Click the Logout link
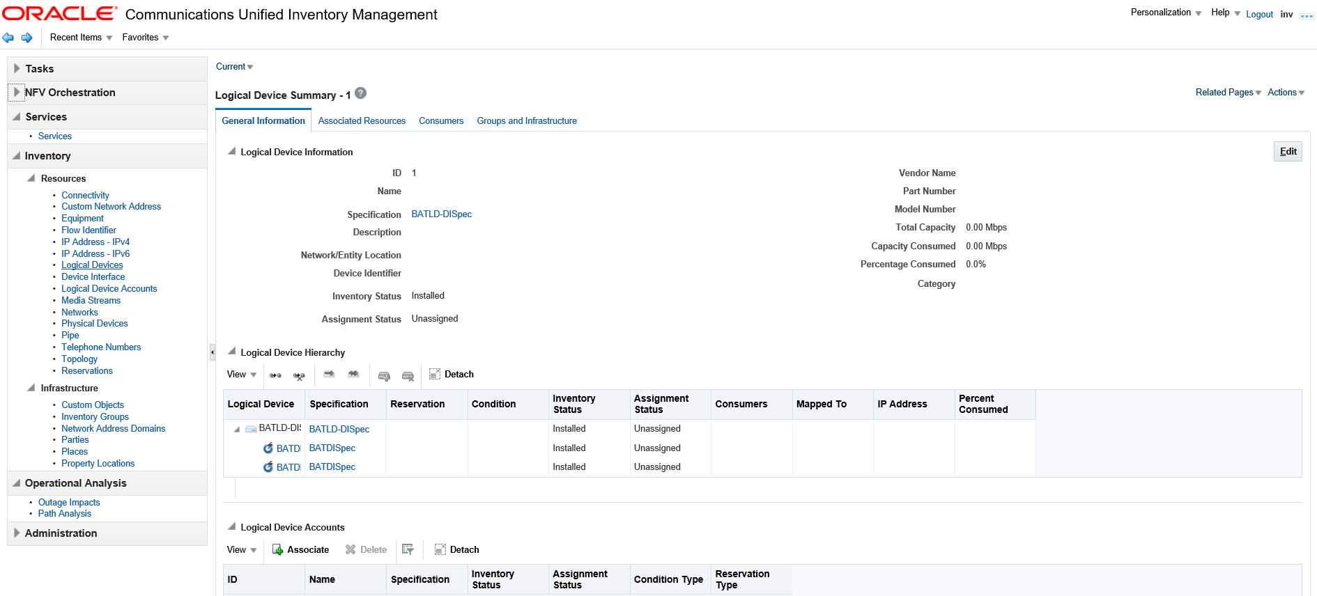1317x596 pixels. tap(1259, 15)
